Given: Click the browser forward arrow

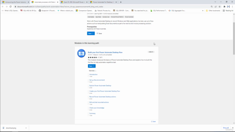Looking at the screenshot, I should click(x=7, y=7).
